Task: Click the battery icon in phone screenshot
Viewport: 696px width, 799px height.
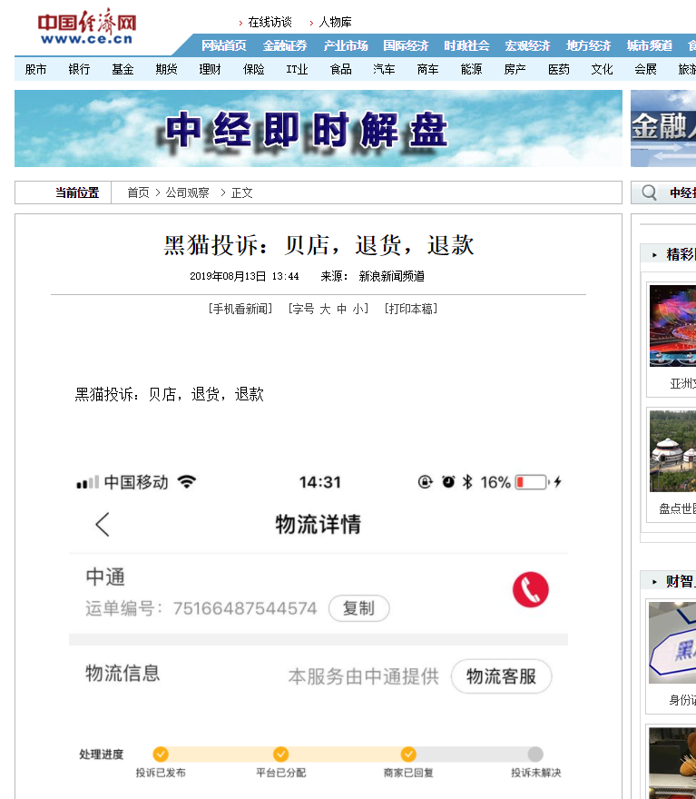Action: click(x=533, y=482)
